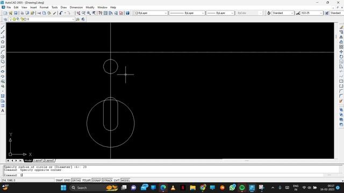Switch to the Layout1 tab
The width and height of the screenshot is (344, 193).
[38, 161]
